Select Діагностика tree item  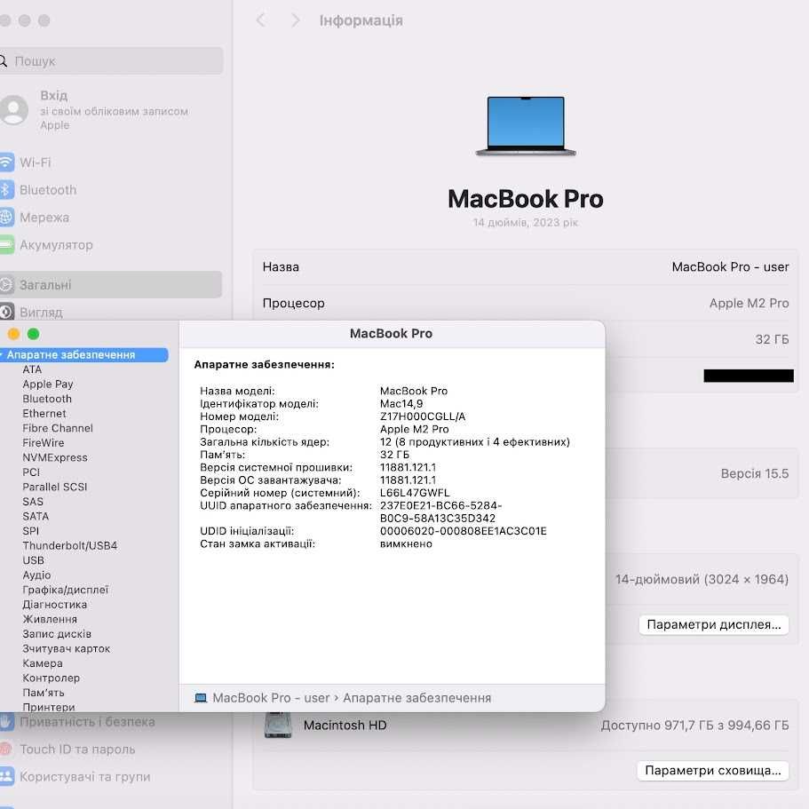(x=55, y=604)
